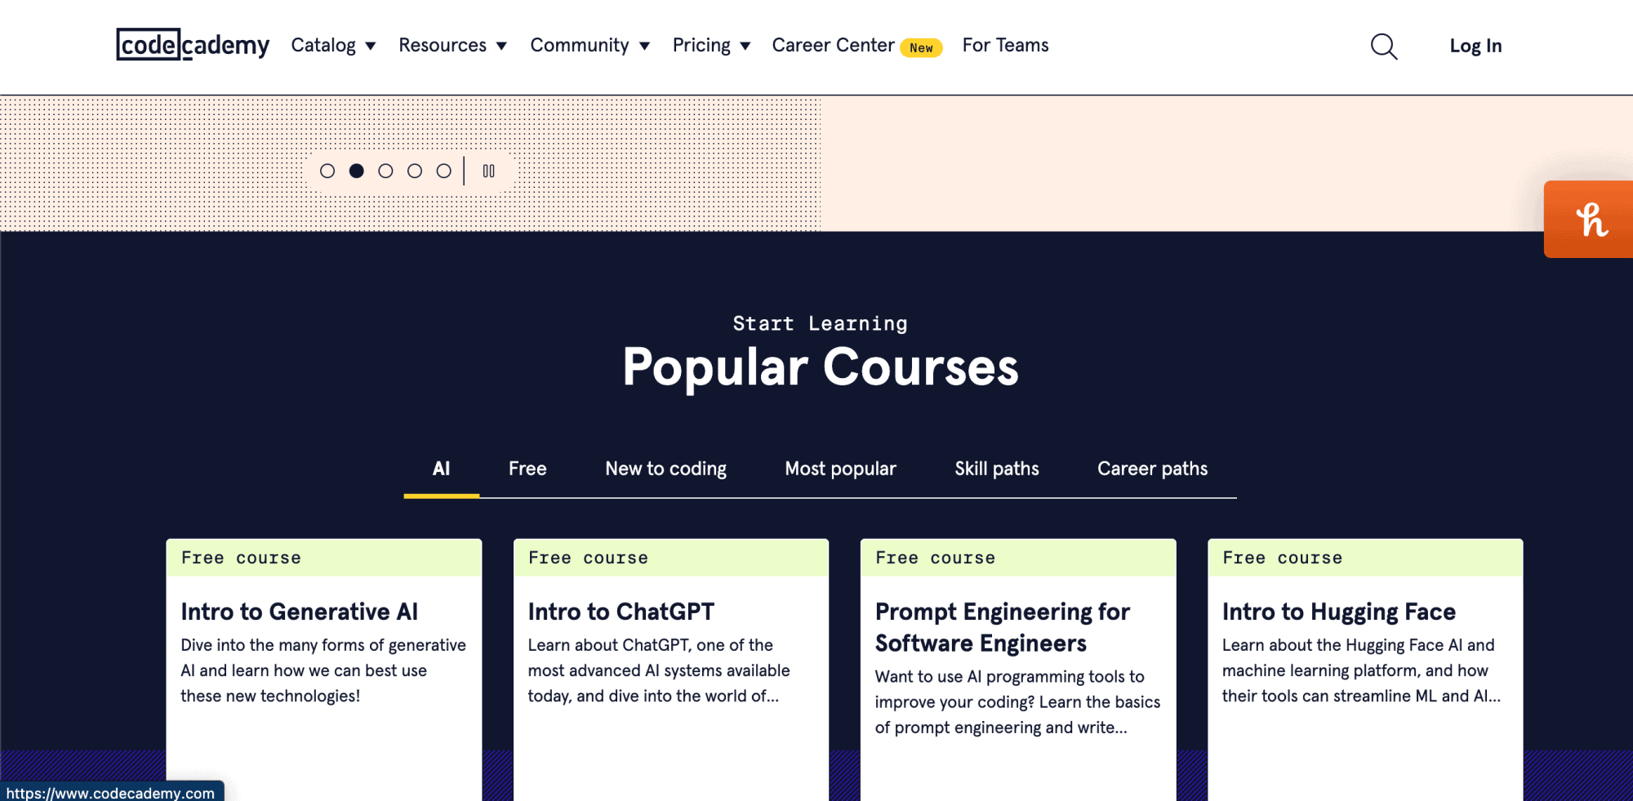
Task: Switch to the Free courses tab
Action: (x=527, y=469)
